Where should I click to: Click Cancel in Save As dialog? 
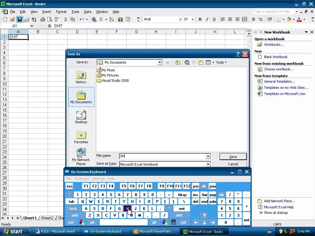click(x=233, y=164)
